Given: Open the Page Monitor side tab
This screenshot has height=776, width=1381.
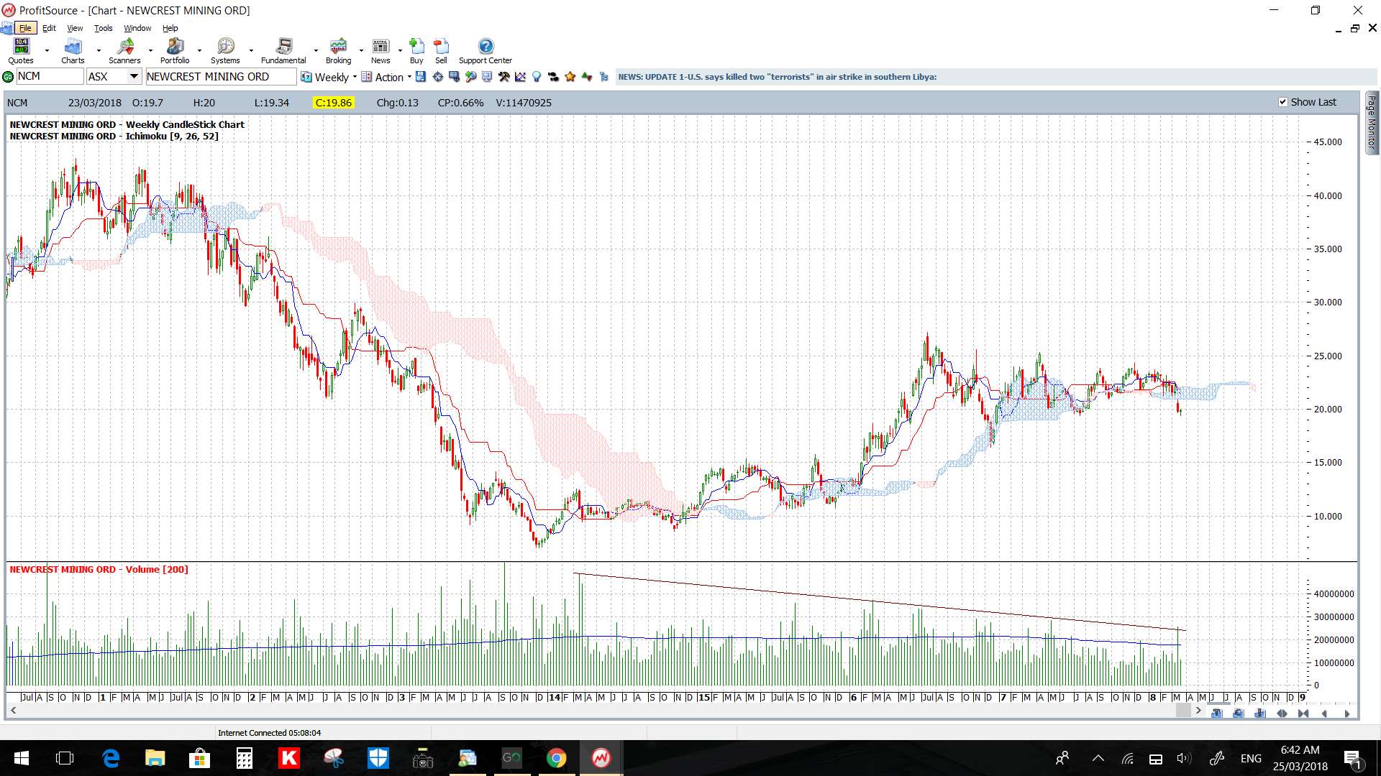Looking at the screenshot, I should coord(1372,122).
